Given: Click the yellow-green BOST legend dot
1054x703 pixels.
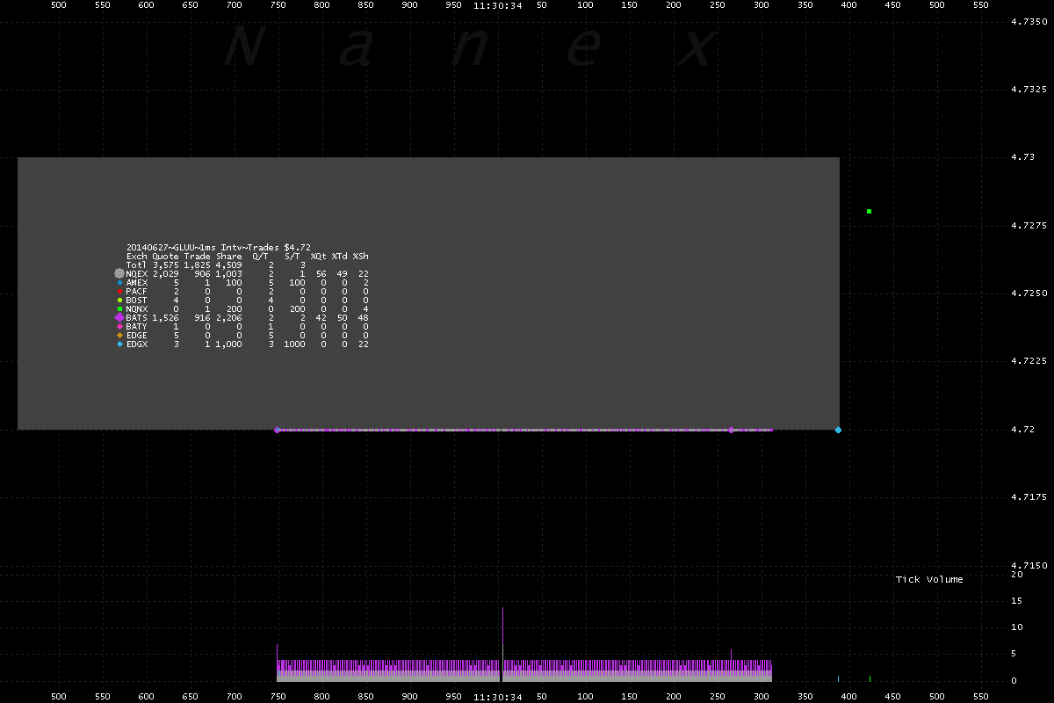Looking at the screenshot, I should (119, 301).
